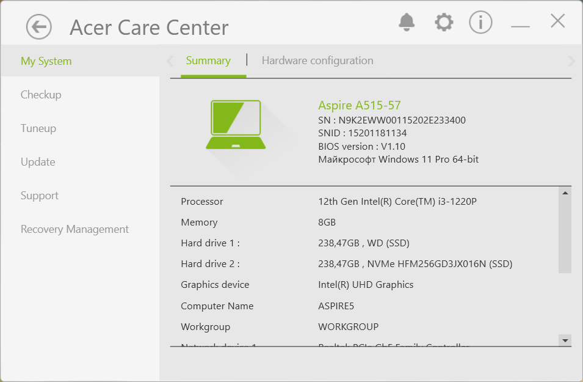Open the Tuneup section
Viewport: 583px width, 382px height.
38,128
